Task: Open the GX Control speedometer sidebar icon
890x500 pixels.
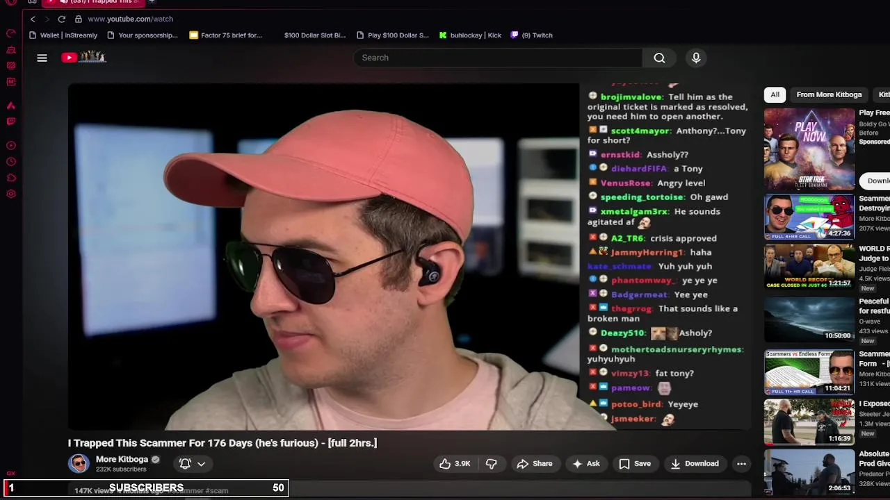Action: 11,33
